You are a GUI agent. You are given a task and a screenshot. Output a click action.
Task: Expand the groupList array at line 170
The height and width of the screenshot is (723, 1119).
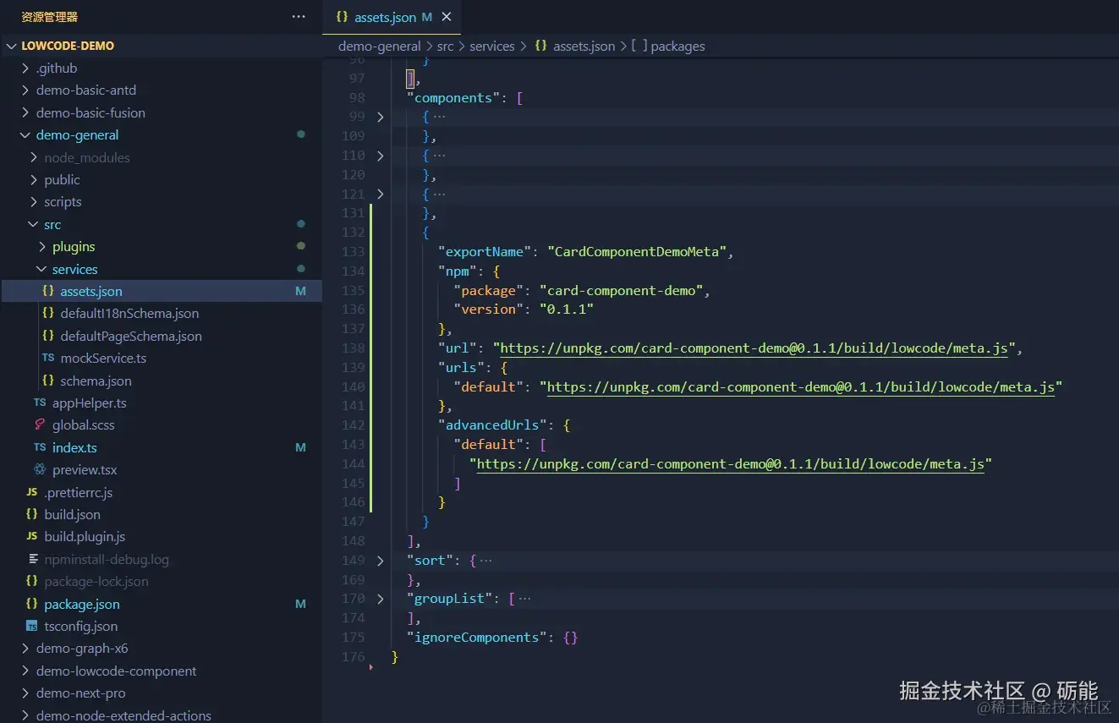380,599
